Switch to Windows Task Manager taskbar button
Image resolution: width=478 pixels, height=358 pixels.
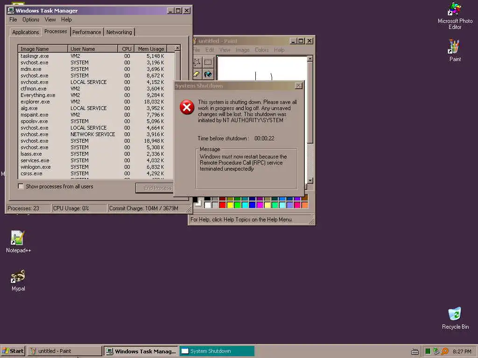coord(141,351)
